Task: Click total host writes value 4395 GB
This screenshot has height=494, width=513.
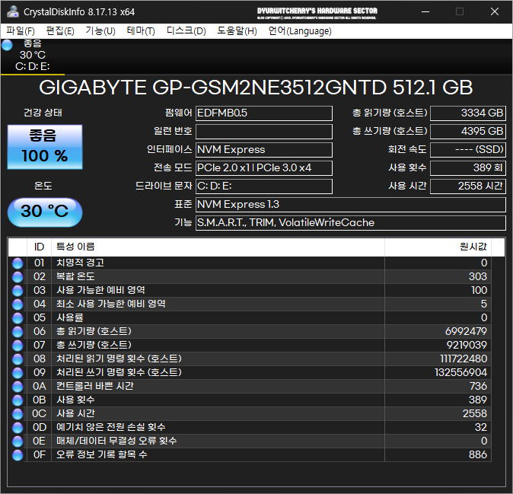Action: pyautogui.click(x=468, y=132)
